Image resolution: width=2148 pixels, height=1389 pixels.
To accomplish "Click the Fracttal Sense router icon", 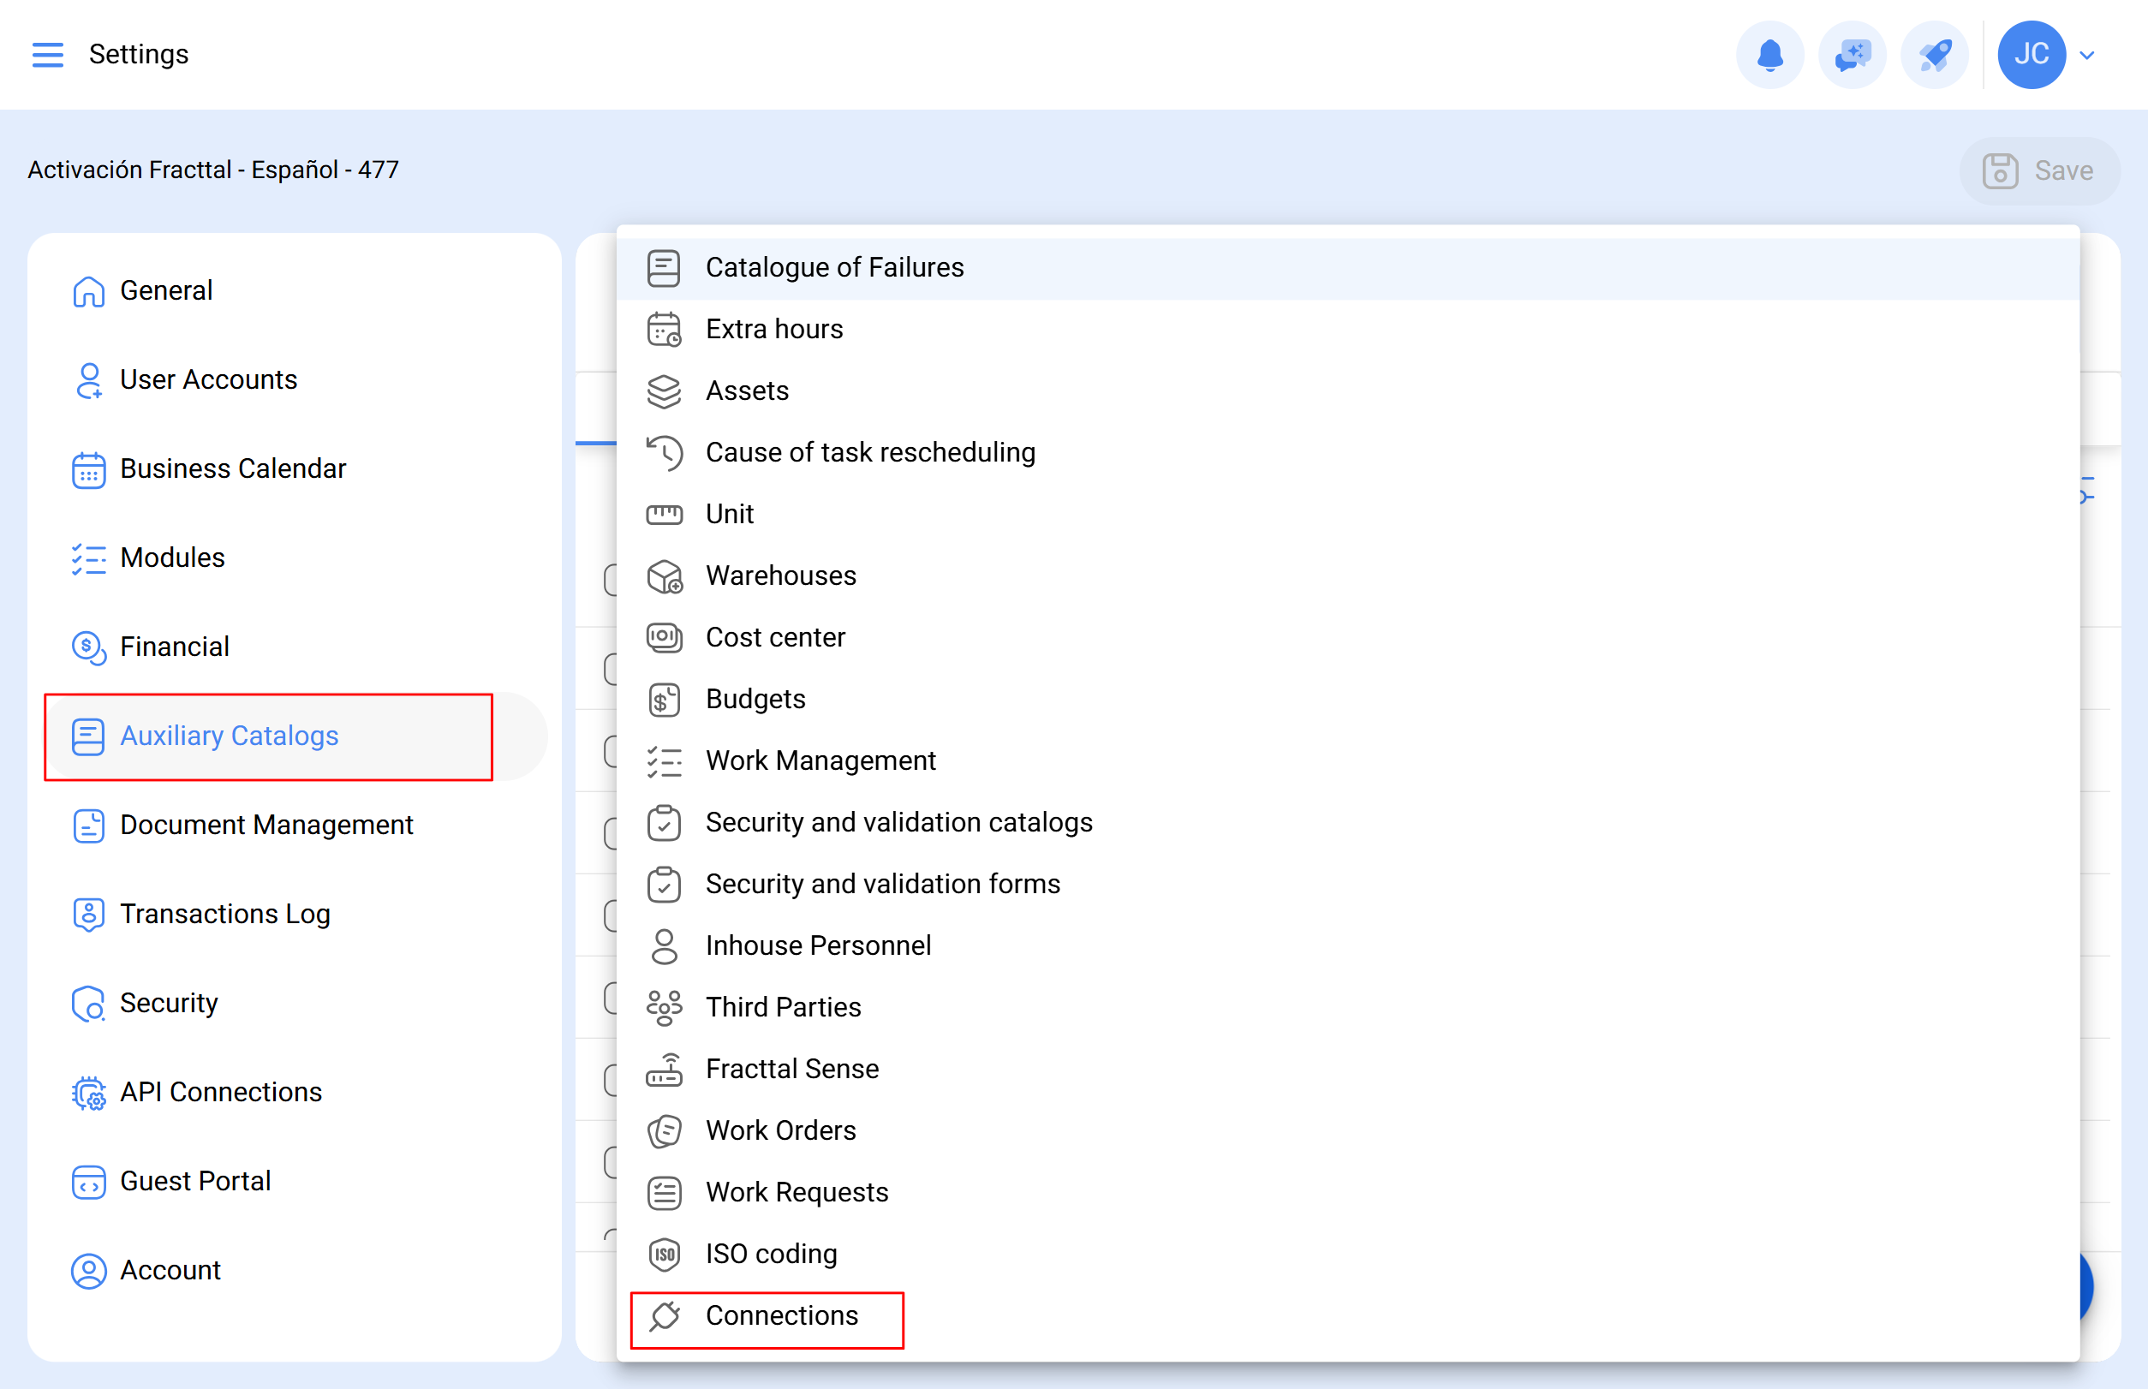I will (664, 1069).
